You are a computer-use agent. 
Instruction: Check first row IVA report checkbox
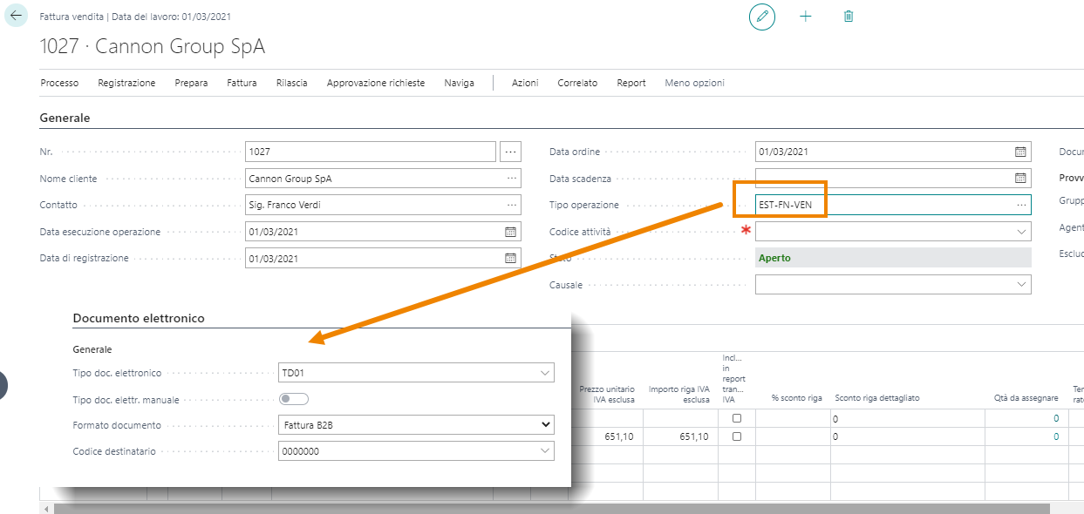click(737, 418)
